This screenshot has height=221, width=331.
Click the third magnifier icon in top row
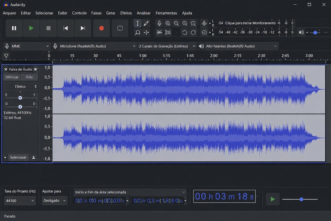[x=185, y=23]
